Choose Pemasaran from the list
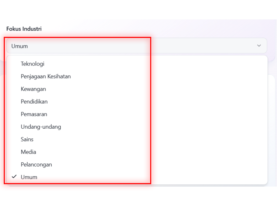 tap(34, 114)
